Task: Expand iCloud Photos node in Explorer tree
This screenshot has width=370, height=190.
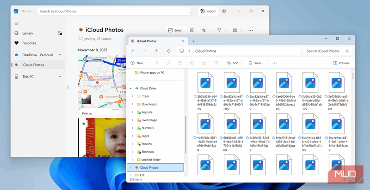Action: 130,167
